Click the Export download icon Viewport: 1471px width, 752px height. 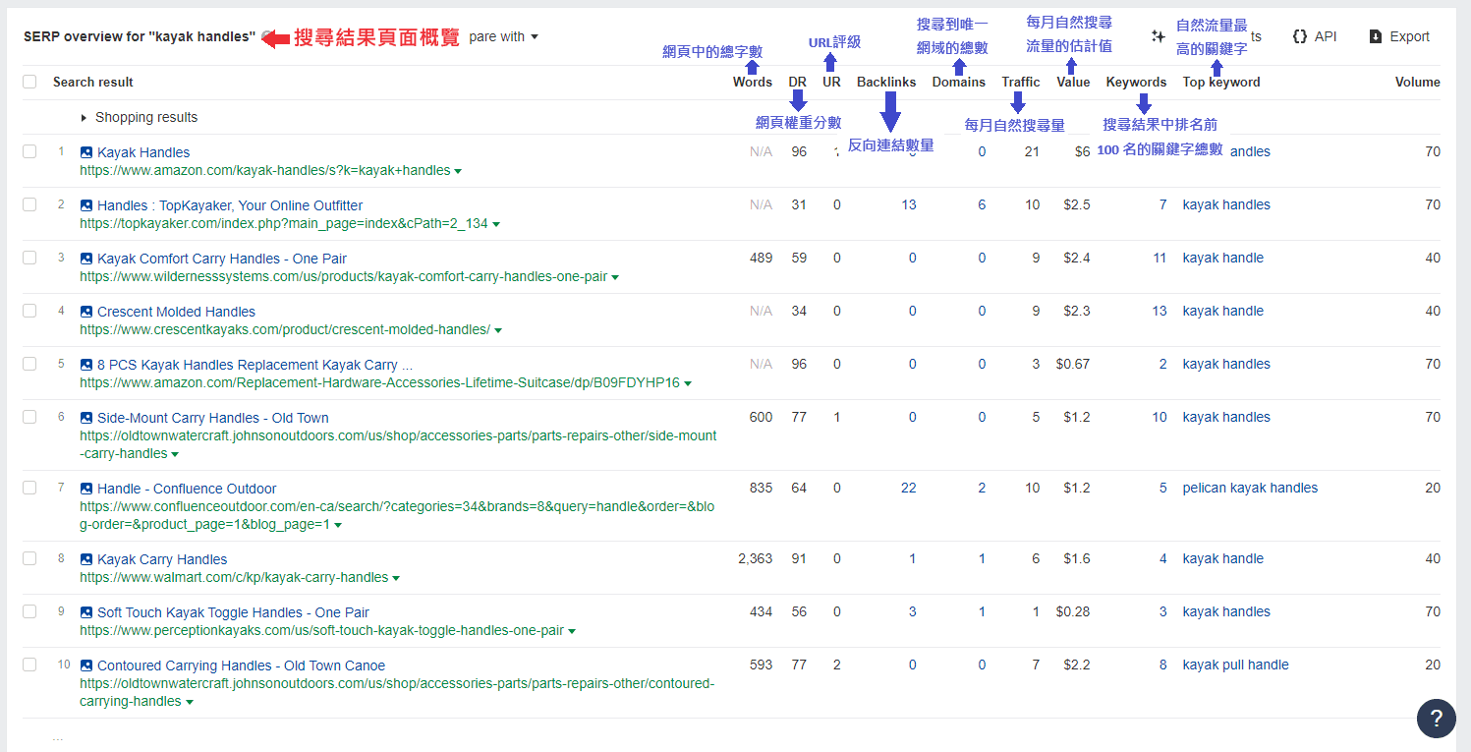pyautogui.click(x=1376, y=36)
